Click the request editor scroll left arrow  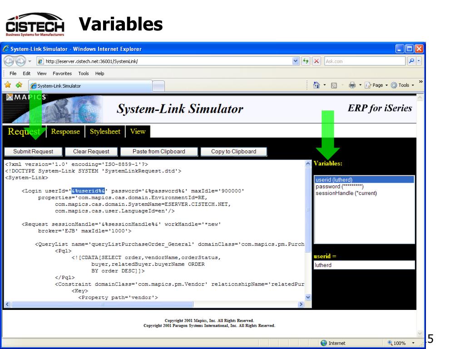click(x=7, y=304)
